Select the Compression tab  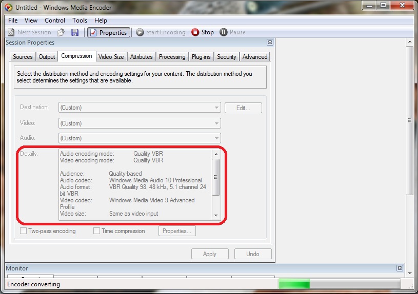click(x=77, y=56)
